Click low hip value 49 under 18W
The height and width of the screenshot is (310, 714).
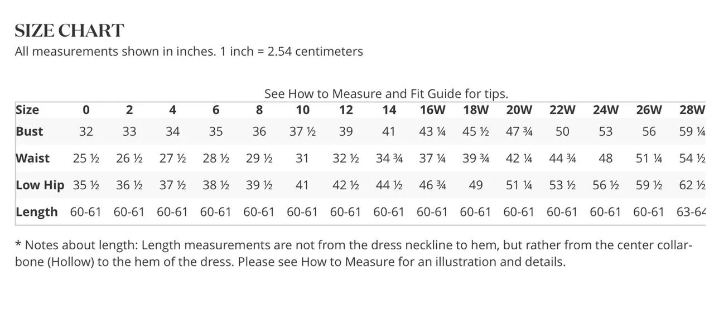pos(476,185)
